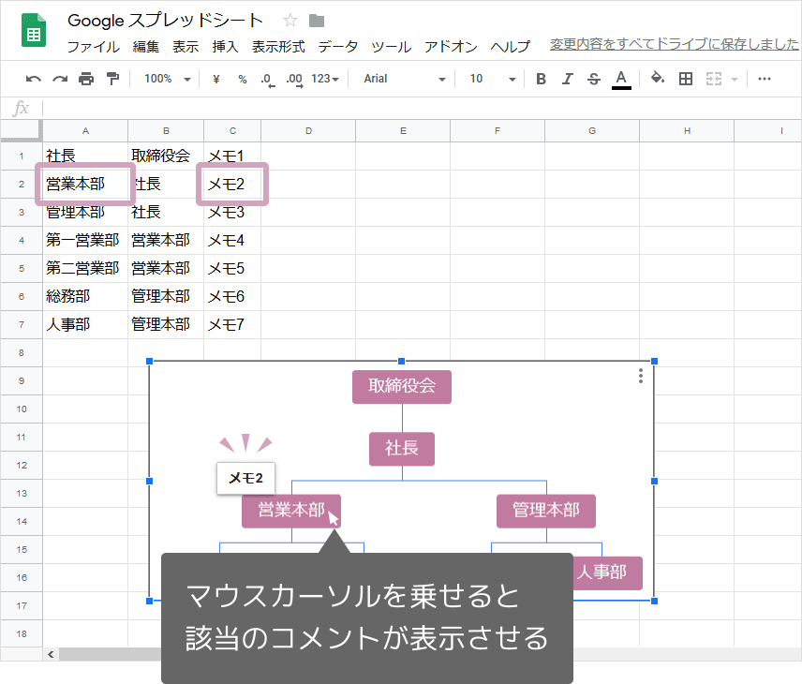Screen dimensions: 802x684
Task: Toggle strikethrough formatting
Action: point(593,79)
